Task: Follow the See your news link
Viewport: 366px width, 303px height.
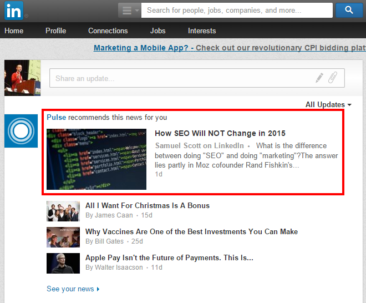Action: click(x=73, y=289)
